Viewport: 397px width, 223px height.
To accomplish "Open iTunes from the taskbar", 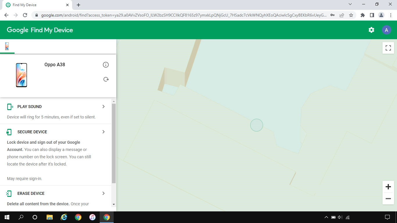I will [x=92, y=217].
